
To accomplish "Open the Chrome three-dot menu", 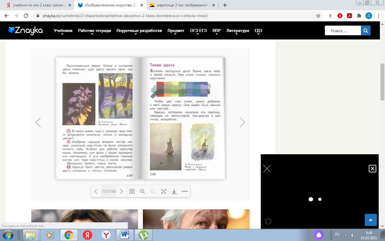I will (x=379, y=16).
